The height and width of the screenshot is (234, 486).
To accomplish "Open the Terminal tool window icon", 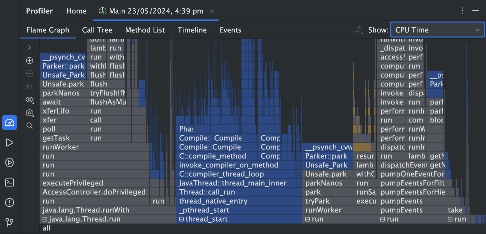I will click(x=9, y=182).
